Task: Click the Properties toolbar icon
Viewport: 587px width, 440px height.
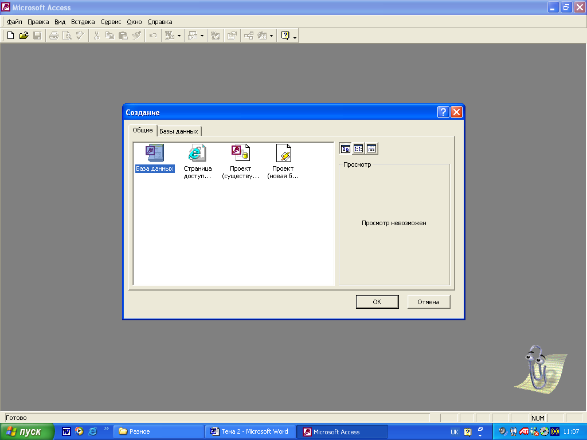Action: point(232,36)
